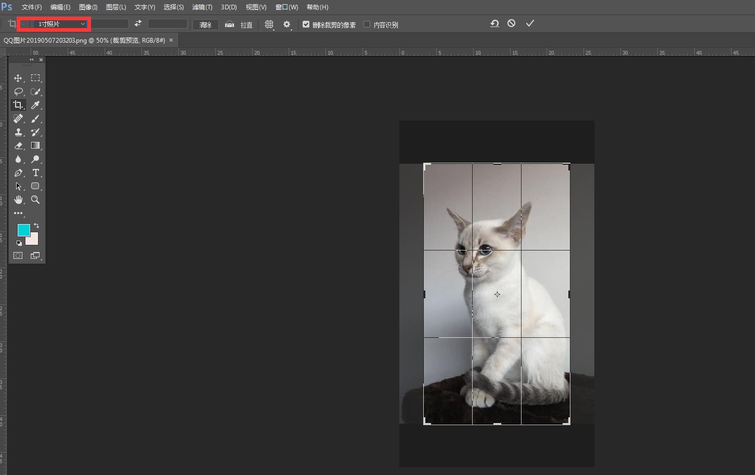This screenshot has width=755, height=475.
Task: Select the Move tool
Action: click(18, 78)
